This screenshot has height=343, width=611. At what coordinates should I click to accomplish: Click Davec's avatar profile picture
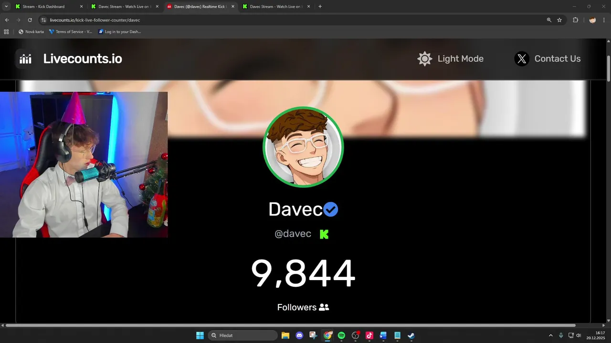pyautogui.click(x=303, y=147)
